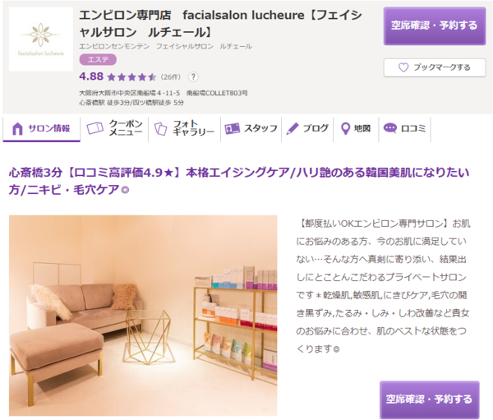Click the map pin icon
493x420 pixels.
[x=345, y=129]
